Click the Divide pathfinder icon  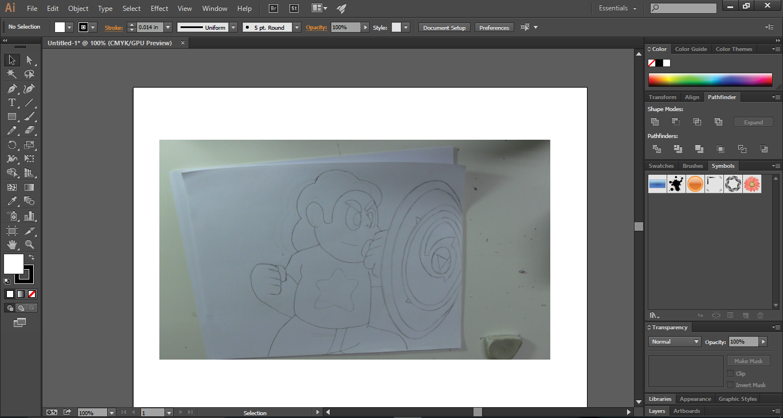pos(657,149)
